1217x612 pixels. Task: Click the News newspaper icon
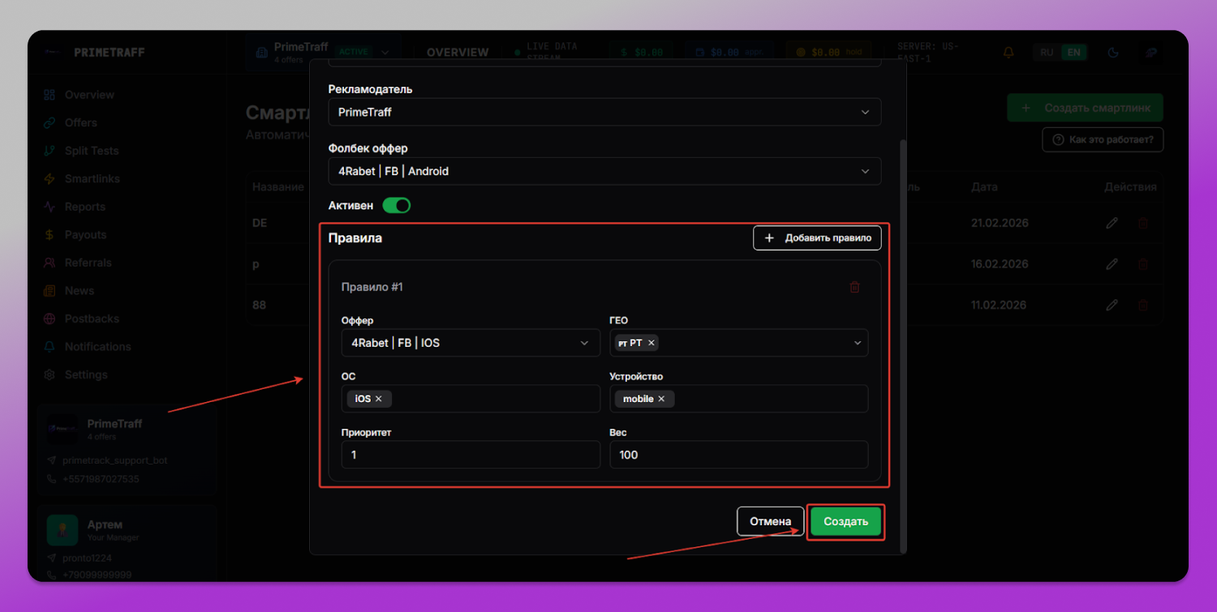49,290
